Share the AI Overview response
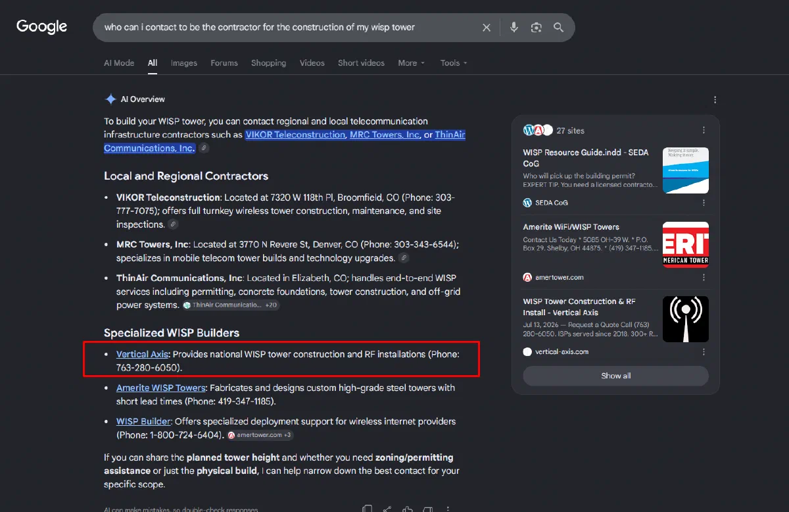789x512 pixels. coord(387,509)
